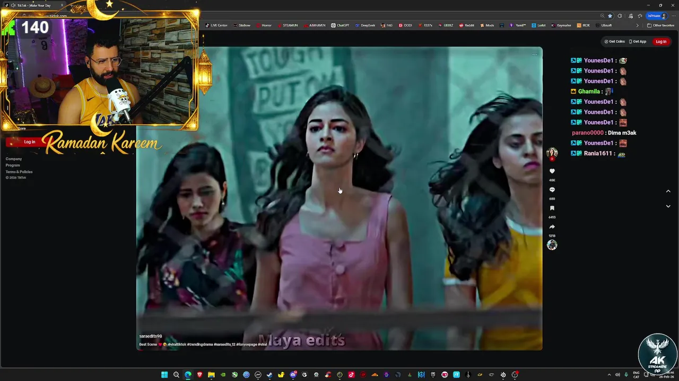This screenshot has width=679, height=381.
Task: Open the TikTok app in the taskbar
Action: (x=351, y=375)
